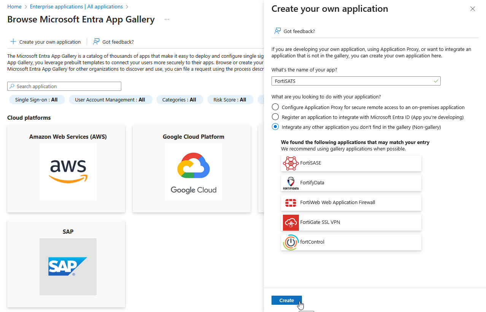
Task: Click the feedback icon in the left toolbar
Action: point(96,42)
